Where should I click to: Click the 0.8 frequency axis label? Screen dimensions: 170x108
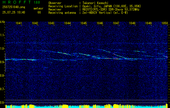pos(2,76)
